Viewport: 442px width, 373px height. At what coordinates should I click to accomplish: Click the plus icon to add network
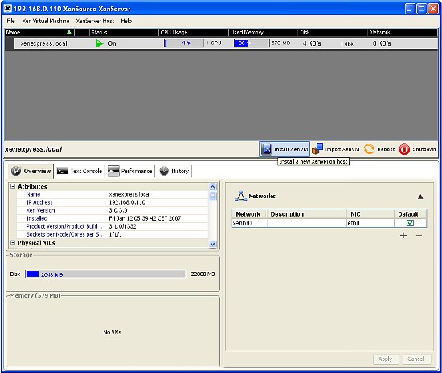pos(403,235)
